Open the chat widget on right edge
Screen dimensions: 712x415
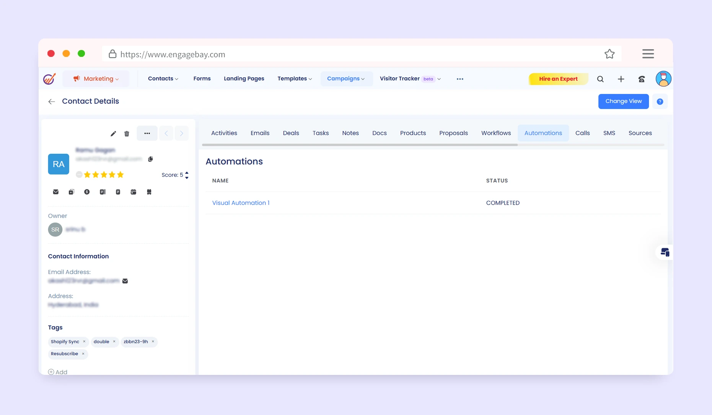(665, 252)
